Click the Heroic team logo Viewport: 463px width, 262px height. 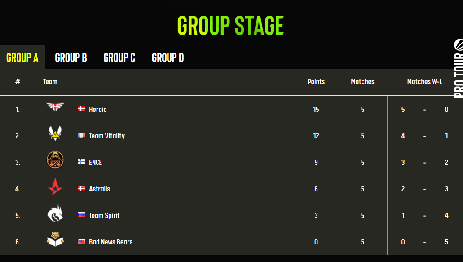pyautogui.click(x=55, y=107)
